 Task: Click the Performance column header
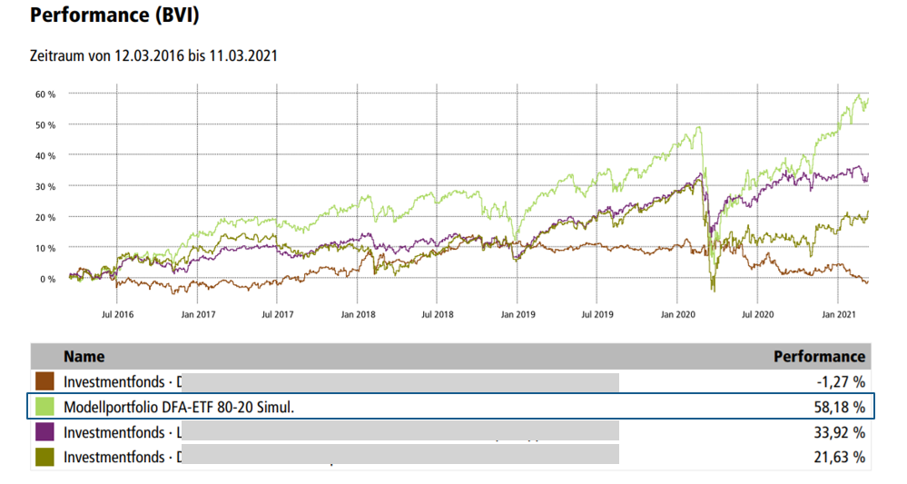tap(818, 357)
